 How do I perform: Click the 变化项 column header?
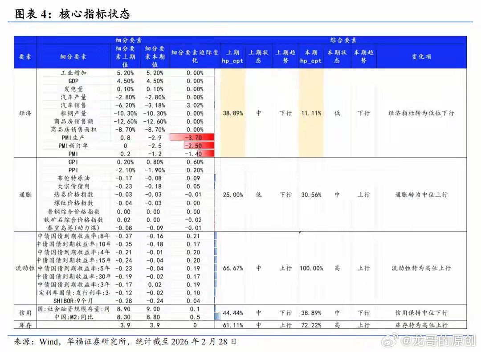[421, 57]
